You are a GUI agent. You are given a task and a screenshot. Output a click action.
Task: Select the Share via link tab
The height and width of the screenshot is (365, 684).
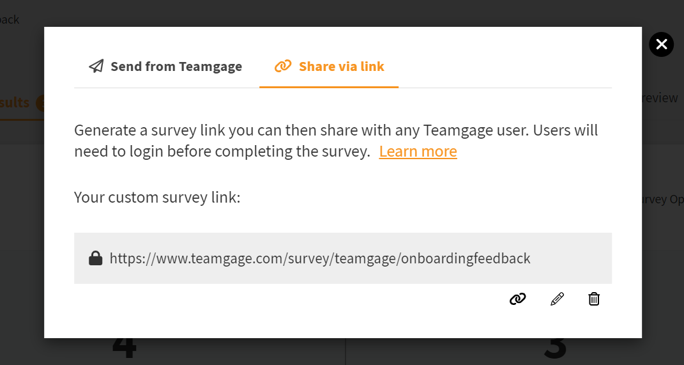(x=329, y=66)
